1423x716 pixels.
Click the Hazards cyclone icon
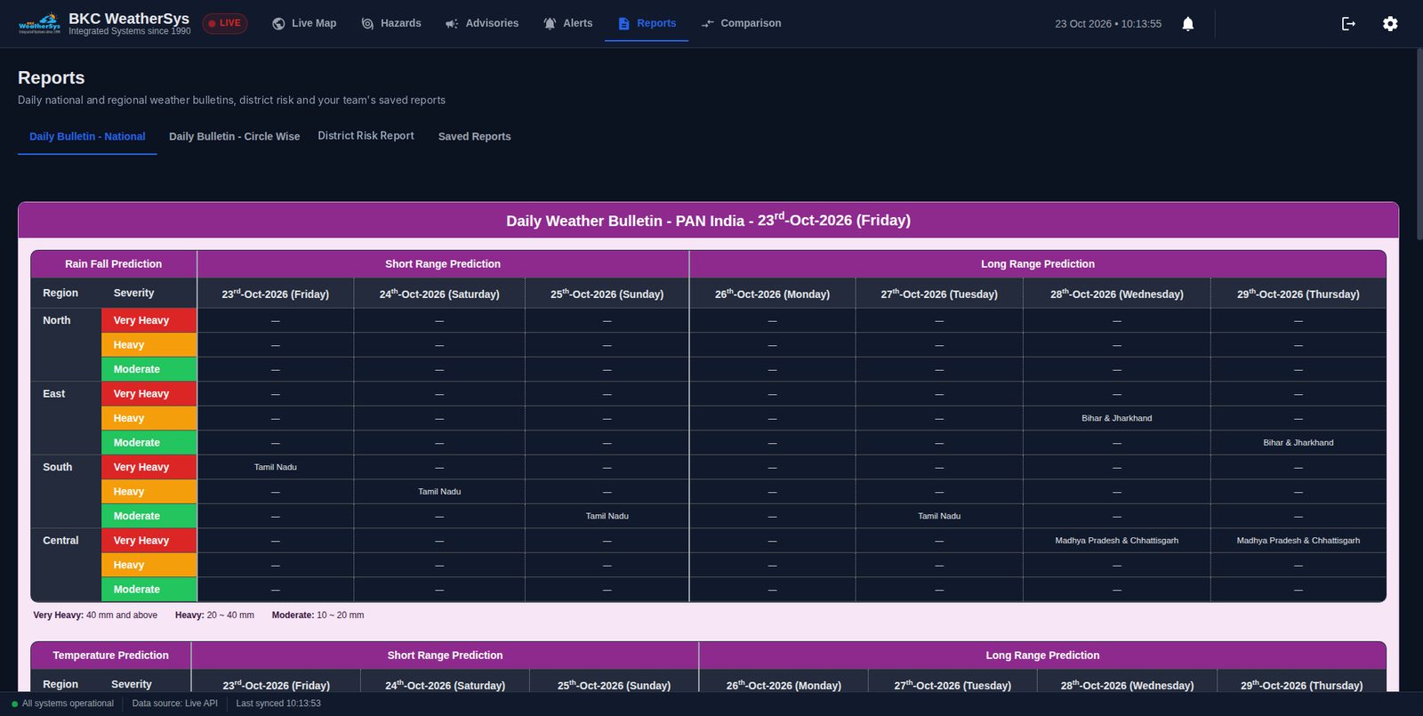coord(367,24)
